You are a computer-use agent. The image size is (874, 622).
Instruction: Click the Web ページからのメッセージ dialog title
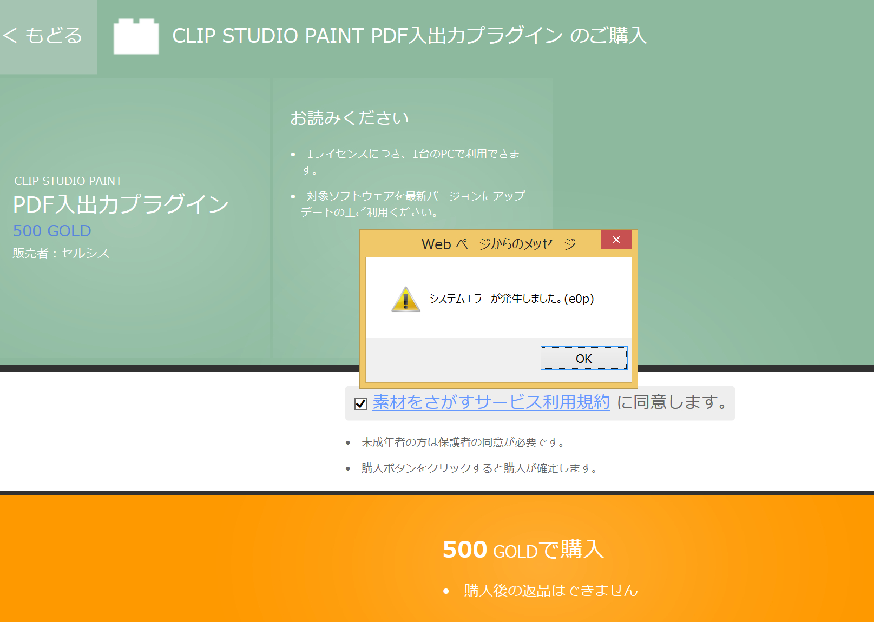tap(498, 244)
